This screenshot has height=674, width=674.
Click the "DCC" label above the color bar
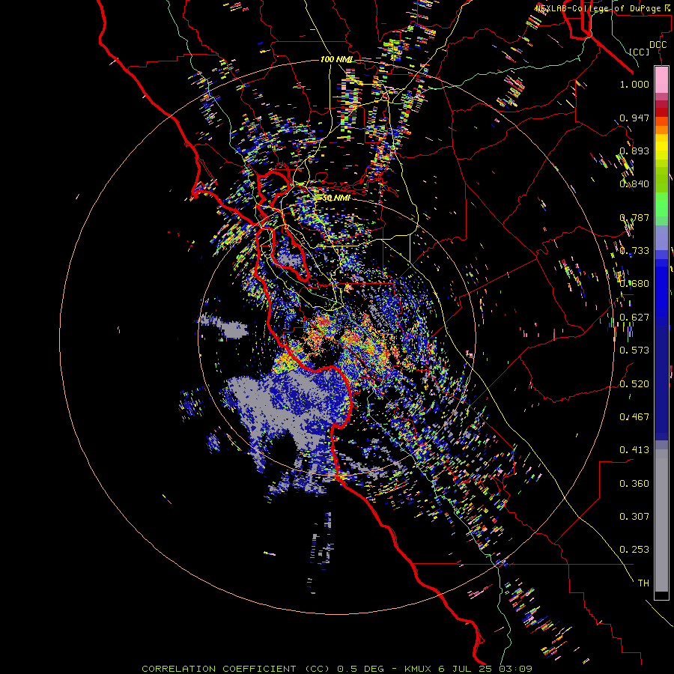click(x=658, y=45)
